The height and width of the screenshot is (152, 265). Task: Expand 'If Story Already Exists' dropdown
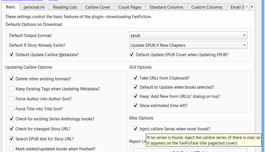188,45
